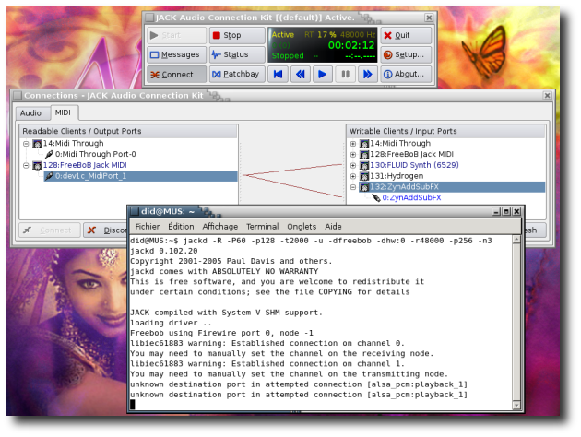
Task: Collapse the 132:ZynAddSubFX input client
Action: (x=353, y=187)
